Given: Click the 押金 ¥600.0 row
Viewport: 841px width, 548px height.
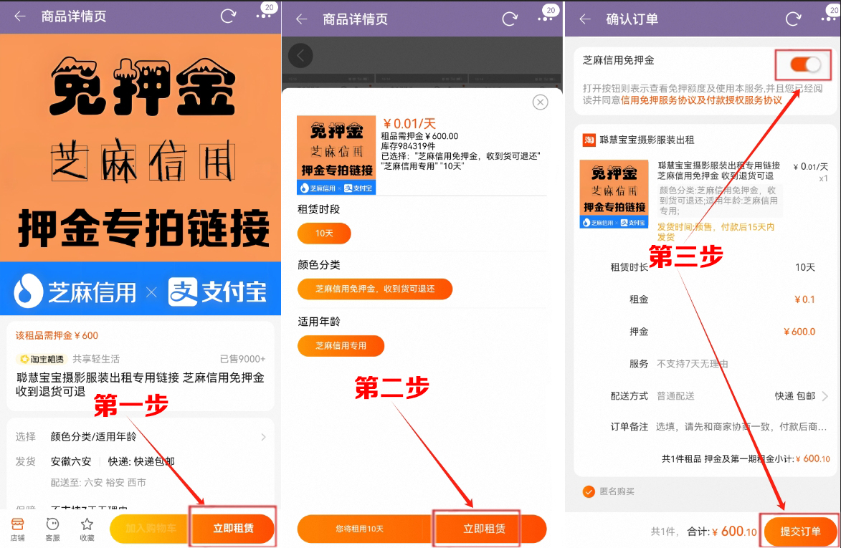Looking at the screenshot, I should coord(722,332).
